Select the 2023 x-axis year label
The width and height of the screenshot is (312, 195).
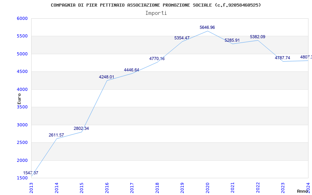click(283, 187)
